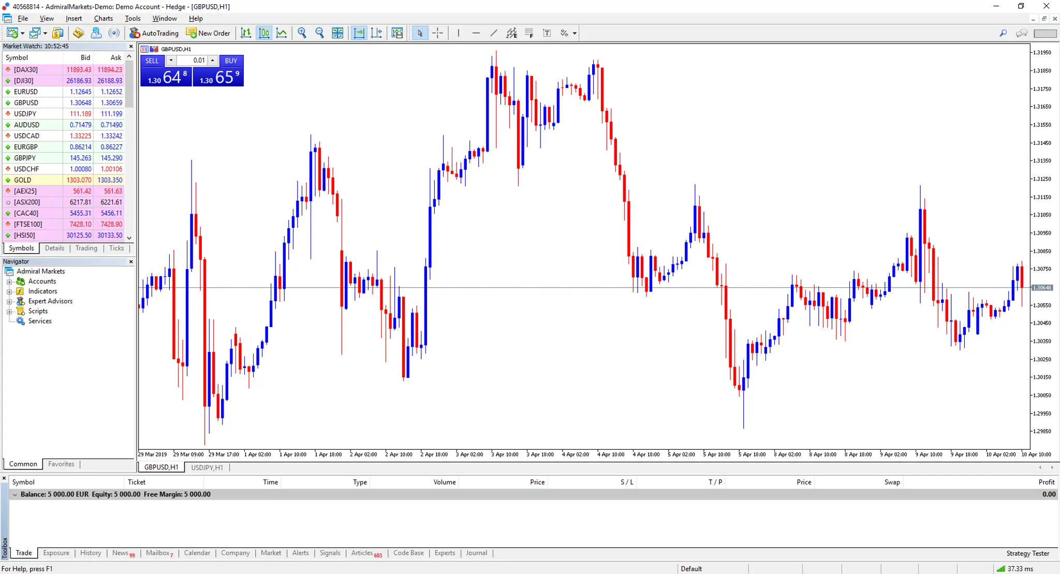This screenshot has width=1060, height=574.
Task: Expand the Indicators tree node
Action: 9,292
